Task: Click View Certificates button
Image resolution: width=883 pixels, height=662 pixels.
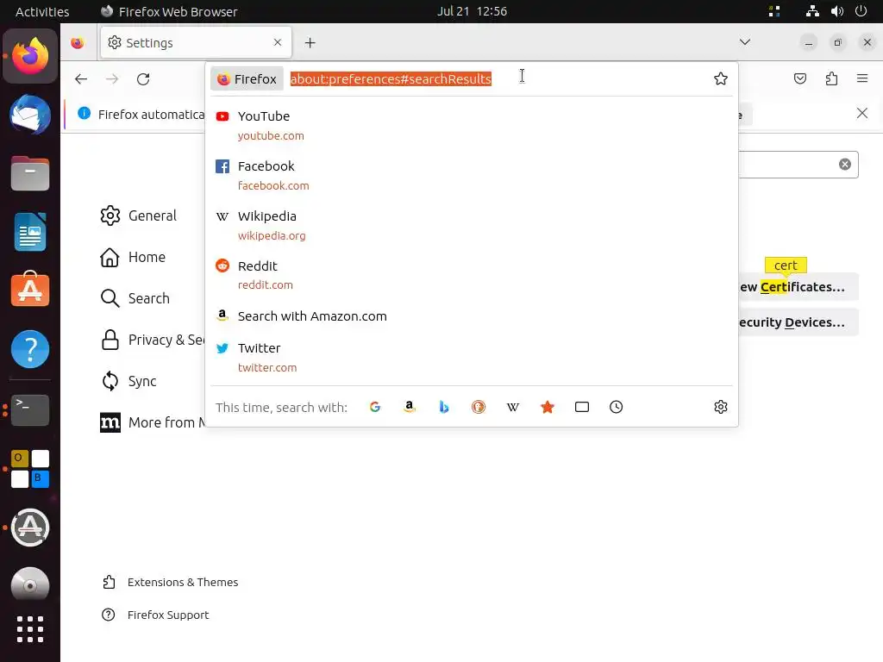Action: click(x=798, y=287)
